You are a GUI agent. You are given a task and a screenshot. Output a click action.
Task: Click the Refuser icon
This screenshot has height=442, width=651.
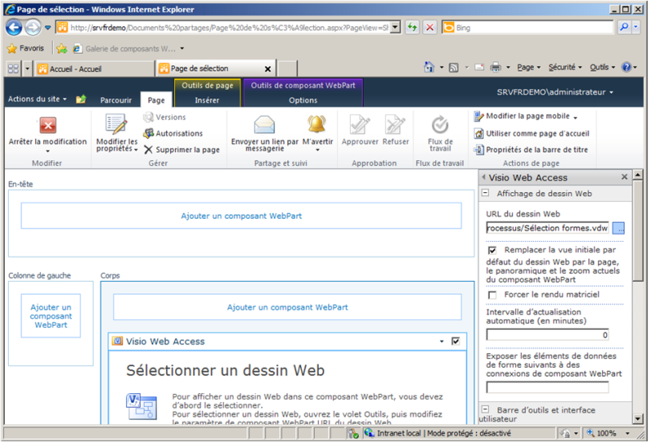[395, 125]
